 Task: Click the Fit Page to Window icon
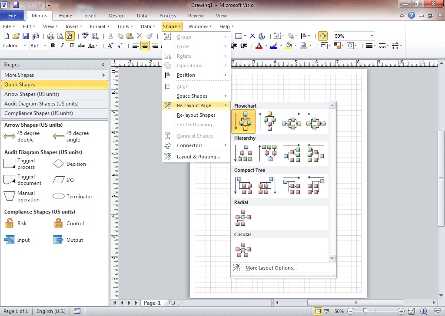coord(412,311)
